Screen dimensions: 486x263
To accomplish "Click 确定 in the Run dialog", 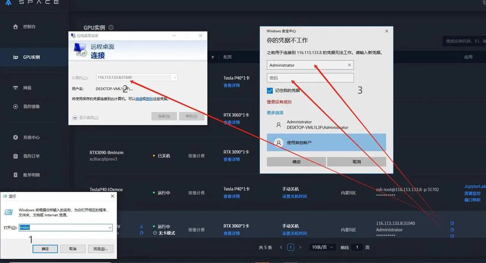I will 45,249.
